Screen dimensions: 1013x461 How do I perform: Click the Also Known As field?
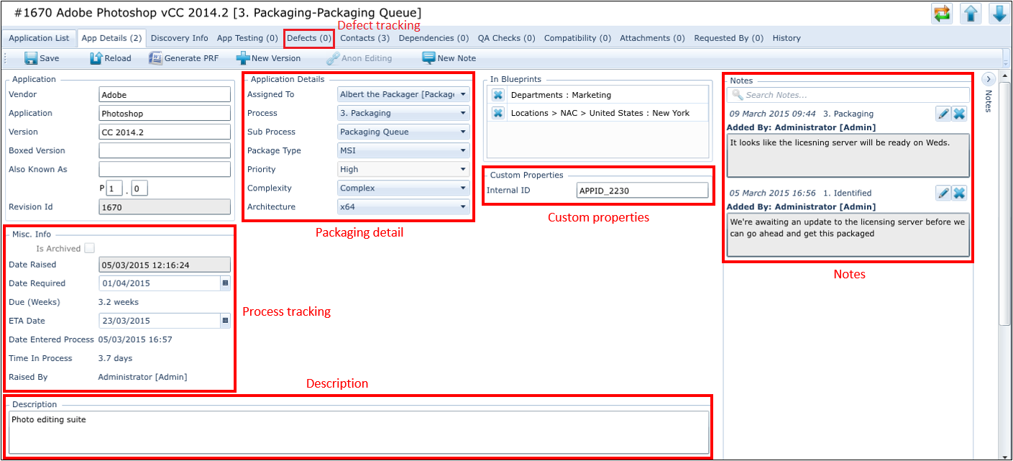165,169
